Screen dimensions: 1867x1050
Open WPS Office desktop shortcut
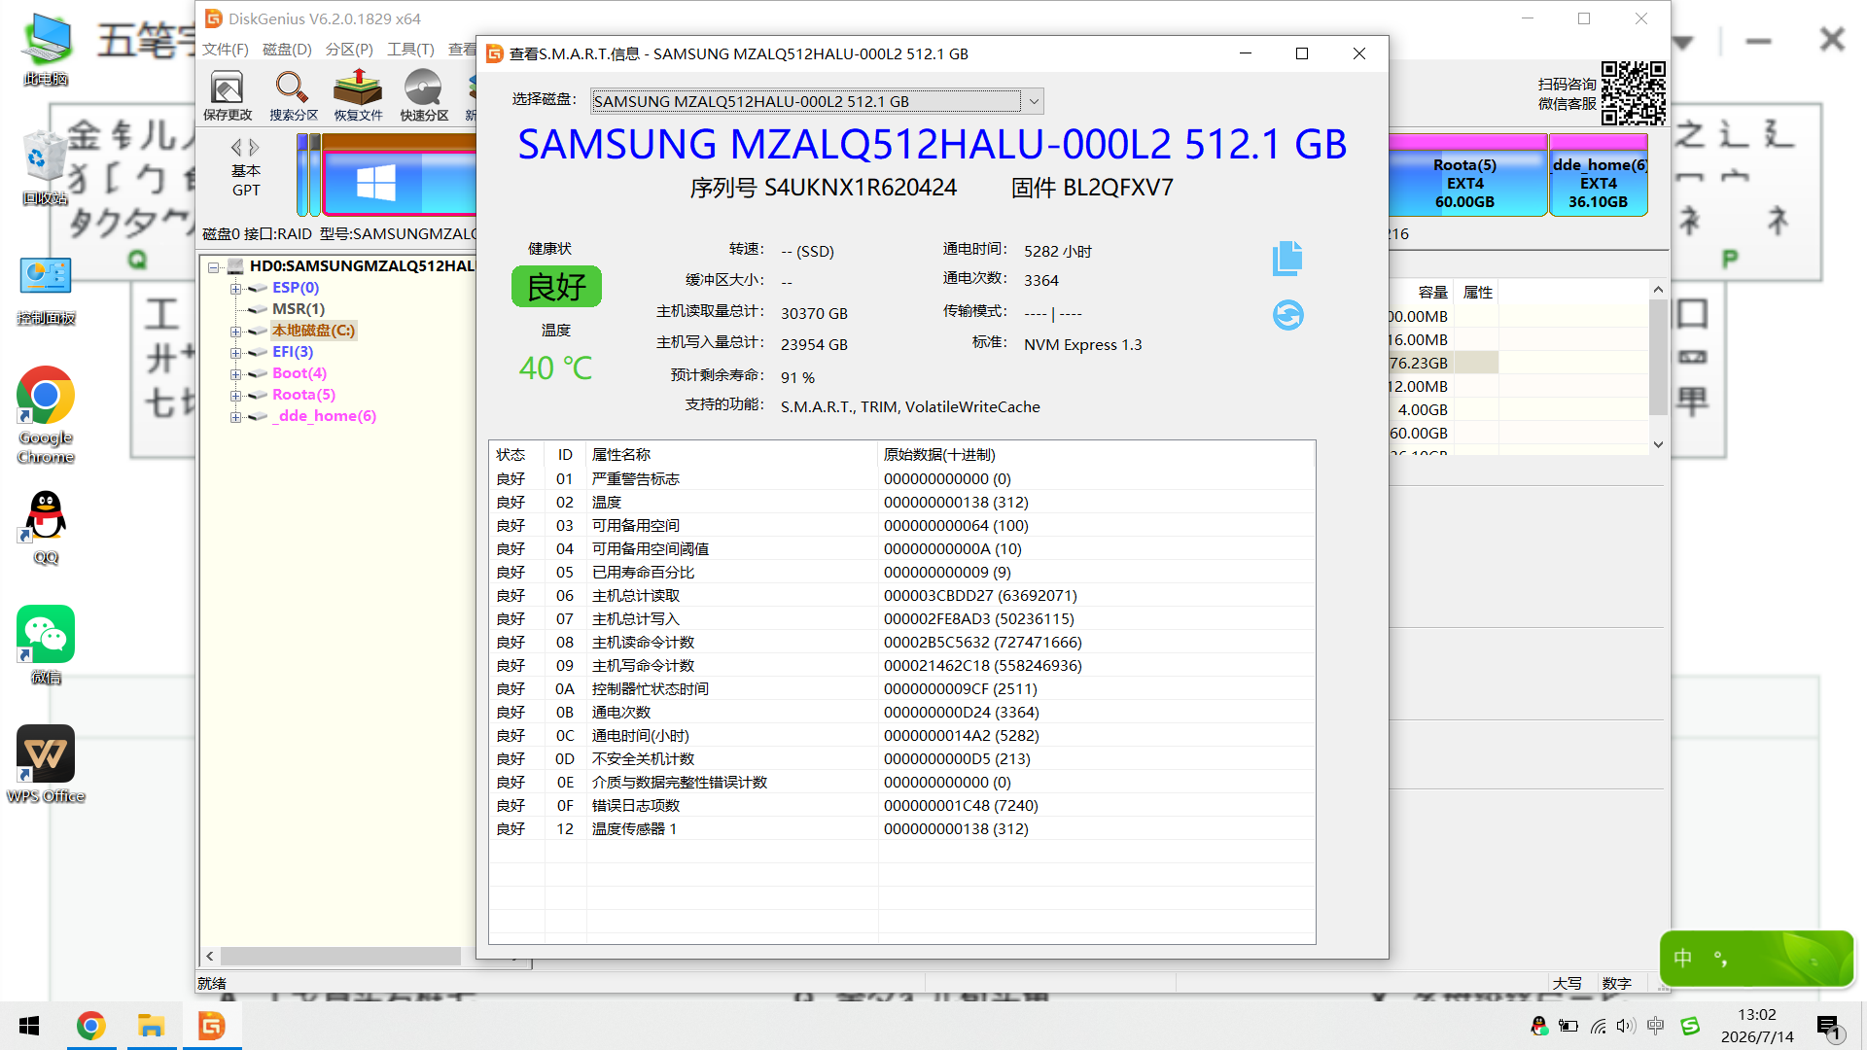tap(46, 764)
